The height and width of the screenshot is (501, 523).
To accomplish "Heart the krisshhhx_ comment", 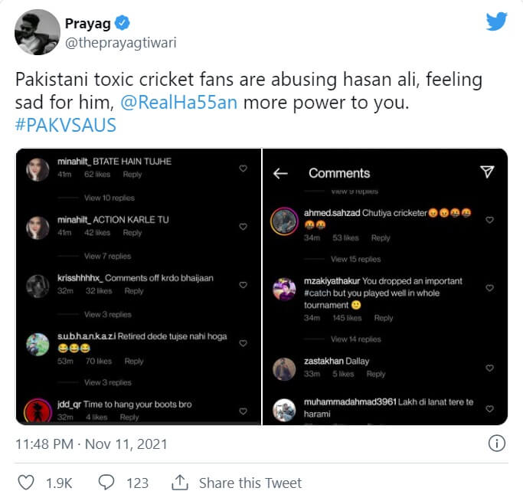I will 243,285.
